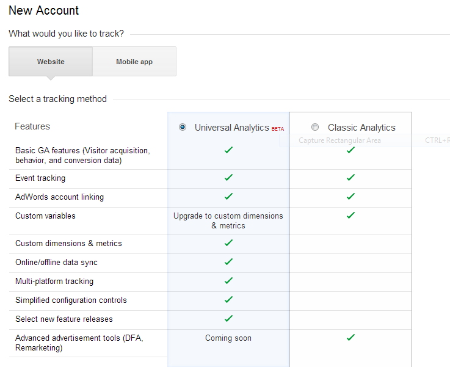Image resolution: width=450 pixels, height=367 pixels.
Task: Click the Universal Analytics checkmark for AdWords account linking
Action: point(228,196)
